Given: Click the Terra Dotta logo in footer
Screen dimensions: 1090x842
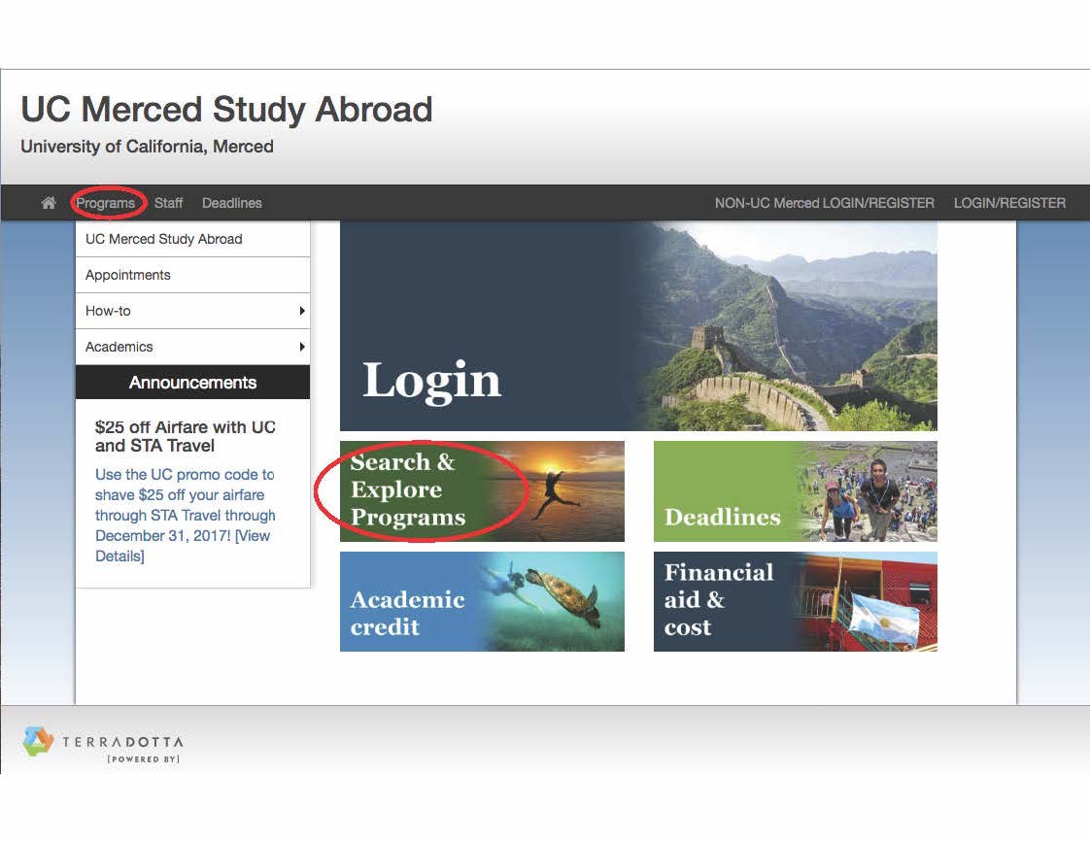Looking at the screenshot, I should pyautogui.click(x=103, y=744).
